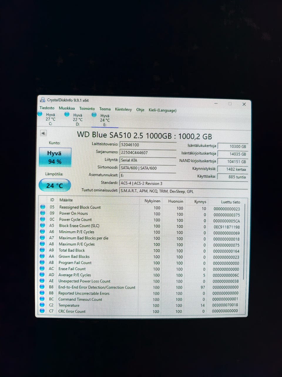Click status orb of CRC Error Count

[x=43, y=311]
